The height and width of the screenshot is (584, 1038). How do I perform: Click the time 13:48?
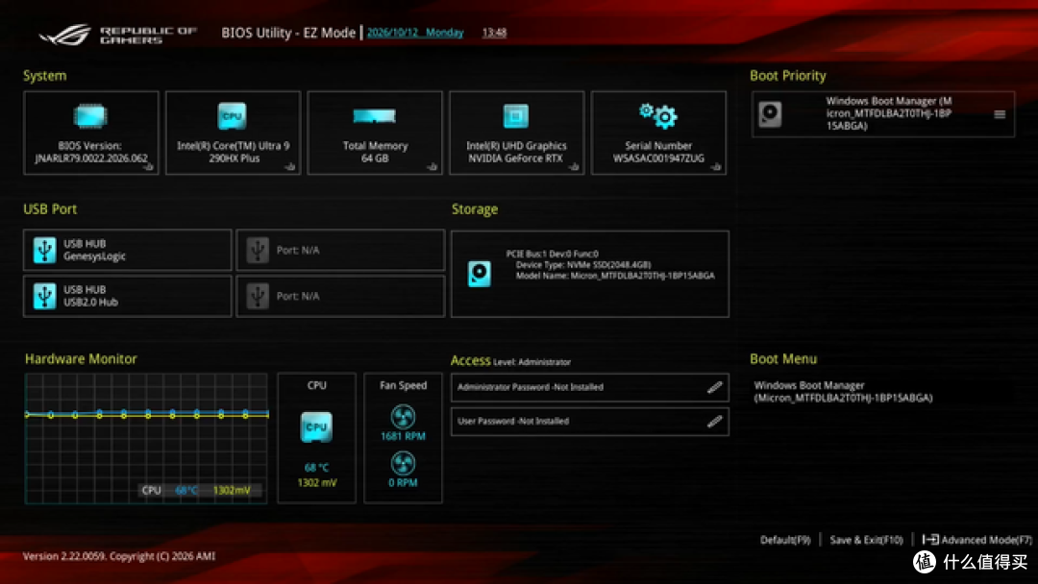coord(495,33)
